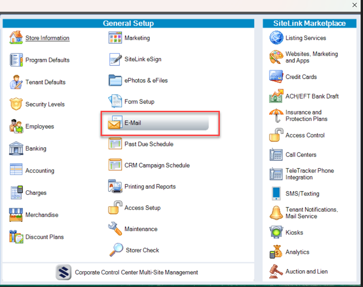Click the Form Setup document icon
The height and width of the screenshot is (287, 363).
point(115,101)
